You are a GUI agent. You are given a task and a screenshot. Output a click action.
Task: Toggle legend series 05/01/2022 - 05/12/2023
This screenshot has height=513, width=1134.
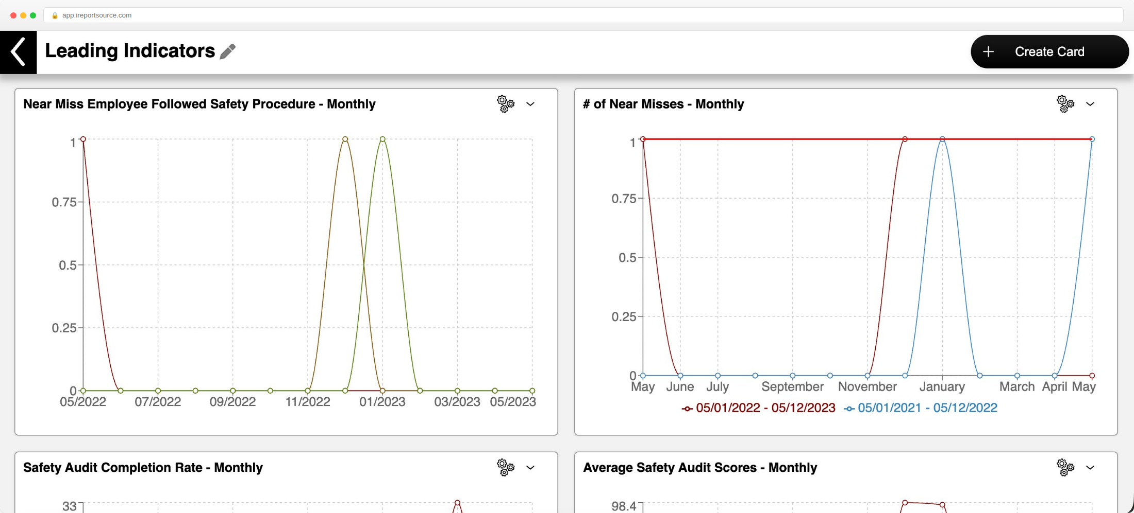pos(758,408)
